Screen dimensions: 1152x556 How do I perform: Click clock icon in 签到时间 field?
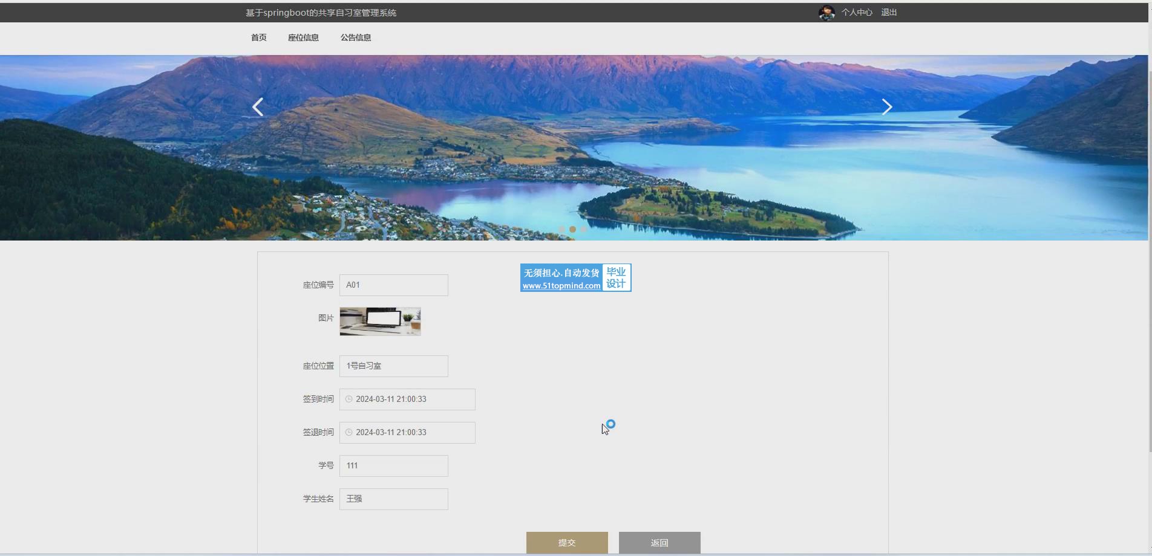(x=349, y=399)
